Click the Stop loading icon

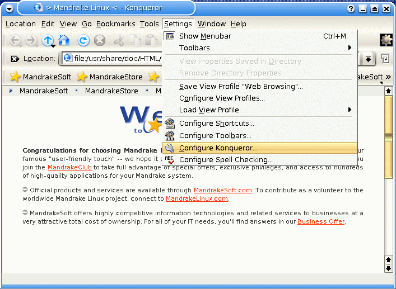pos(100,40)
